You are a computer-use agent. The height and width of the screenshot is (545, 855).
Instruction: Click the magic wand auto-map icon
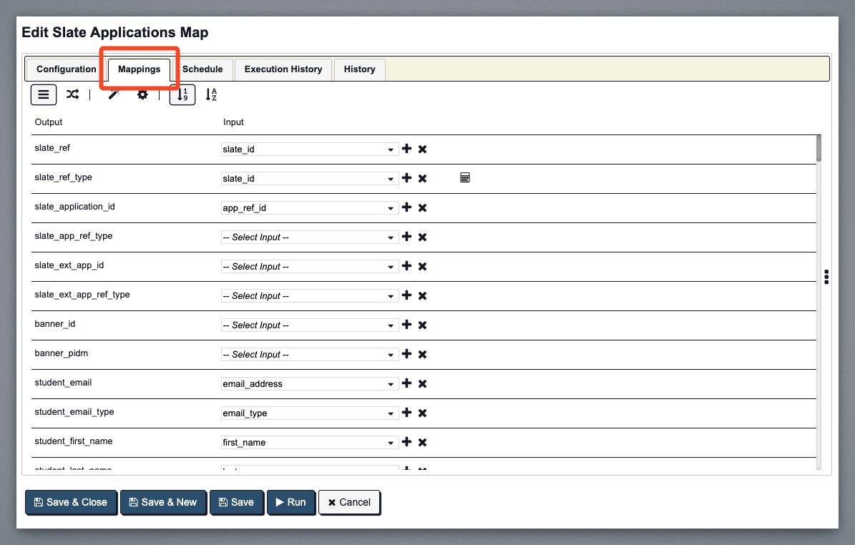click(x=113, y=94)
